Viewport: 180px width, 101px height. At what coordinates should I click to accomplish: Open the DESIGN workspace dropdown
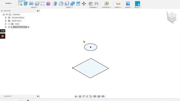click(9, 3)
